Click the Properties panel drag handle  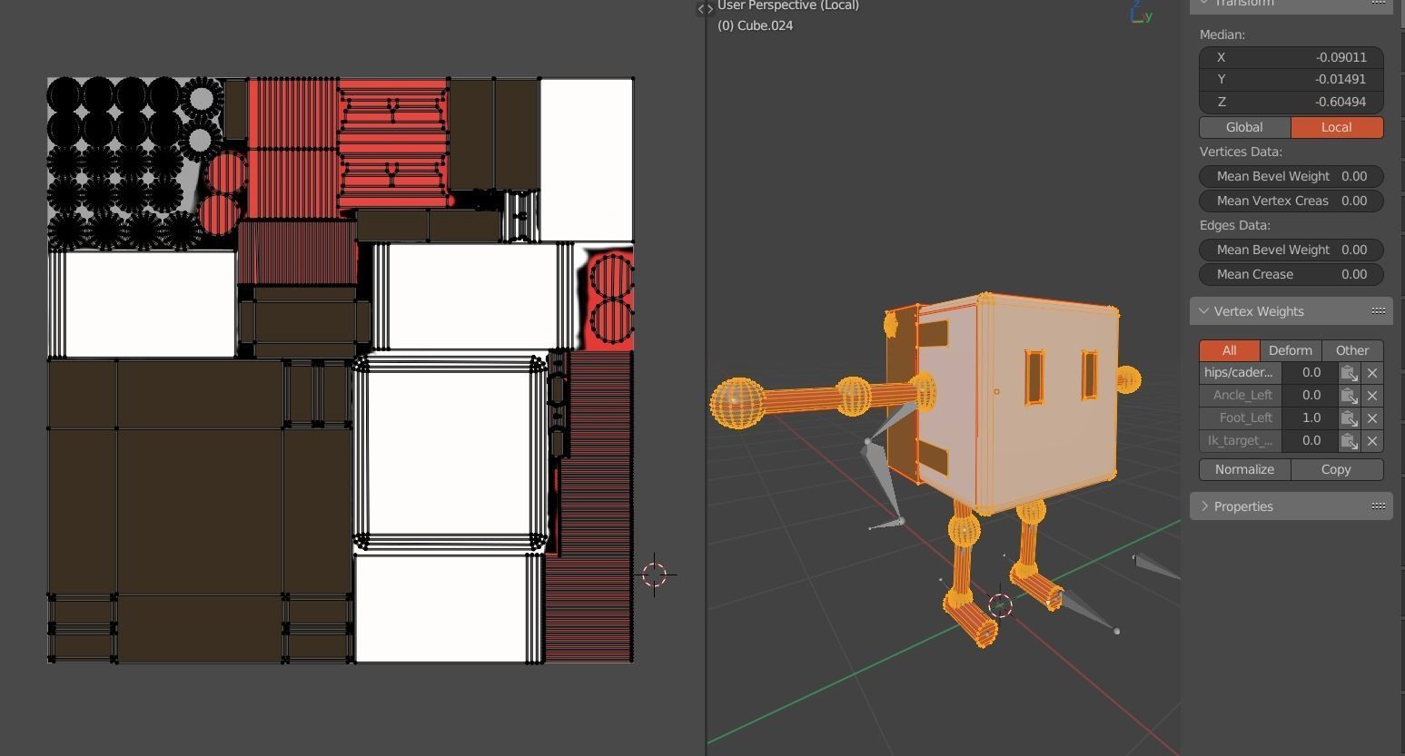[1378, 506]
